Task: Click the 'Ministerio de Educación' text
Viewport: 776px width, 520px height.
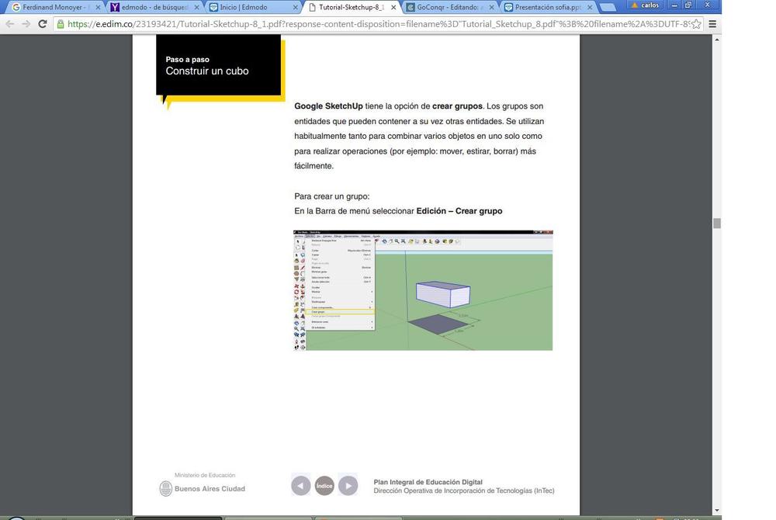Action: (x=205, y=475)
